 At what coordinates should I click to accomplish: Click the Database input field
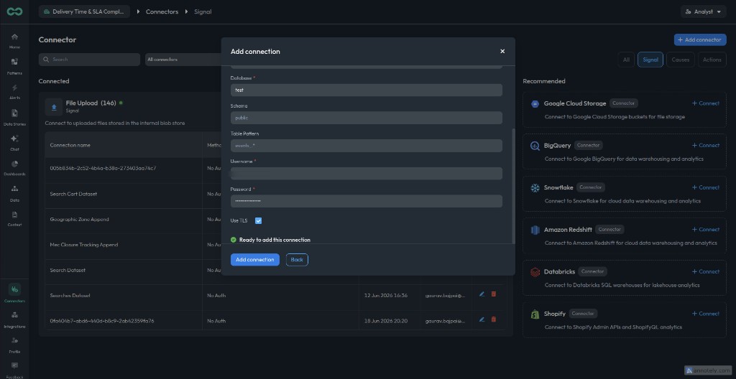tap(366, 90)
